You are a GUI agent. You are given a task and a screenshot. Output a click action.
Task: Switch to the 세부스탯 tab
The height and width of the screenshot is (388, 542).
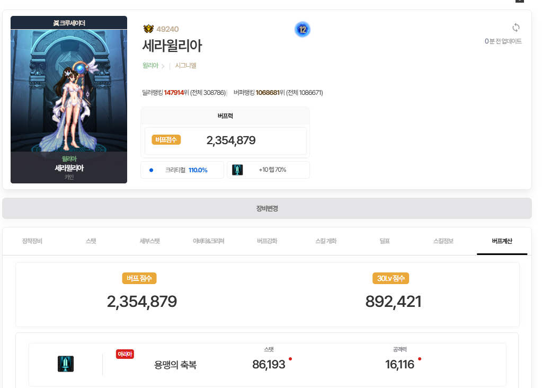(149, 241)
